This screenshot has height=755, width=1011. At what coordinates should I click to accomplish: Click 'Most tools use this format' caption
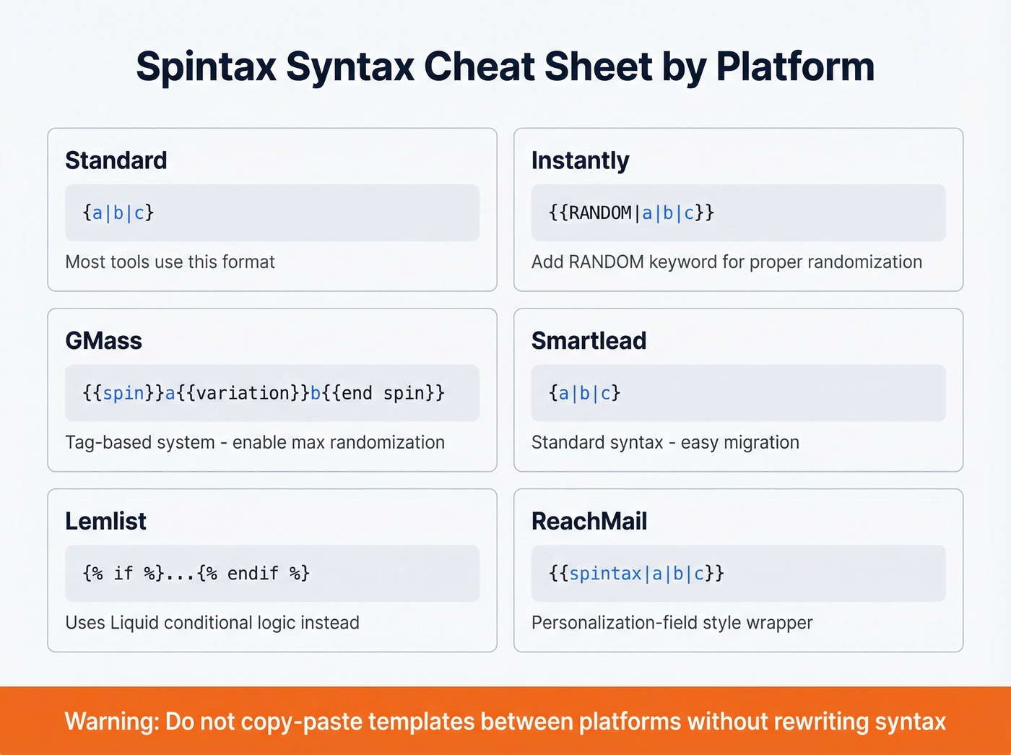170,262
